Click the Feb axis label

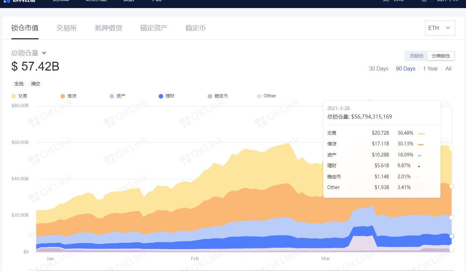[x=195, y=259]
